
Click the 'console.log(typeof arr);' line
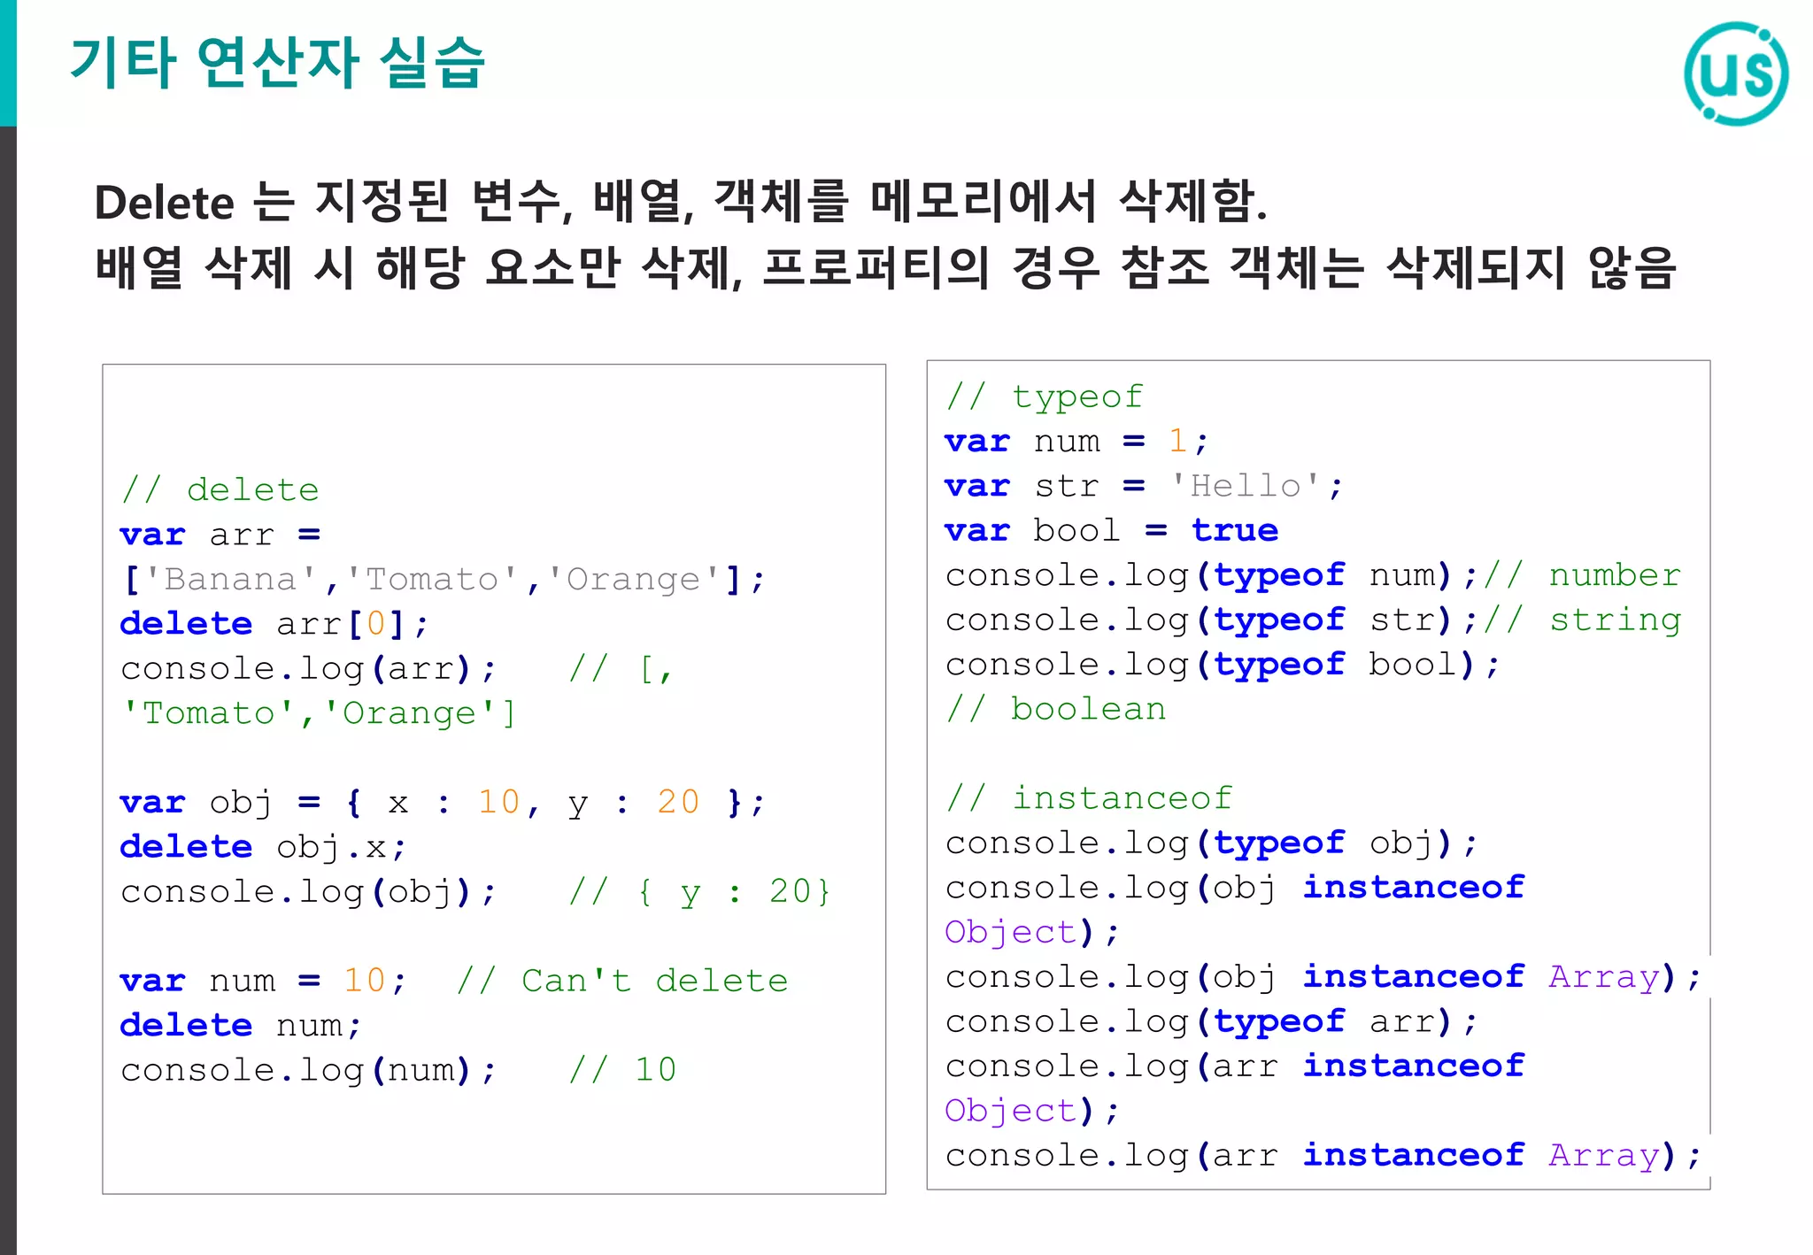pos(1211,1021)
